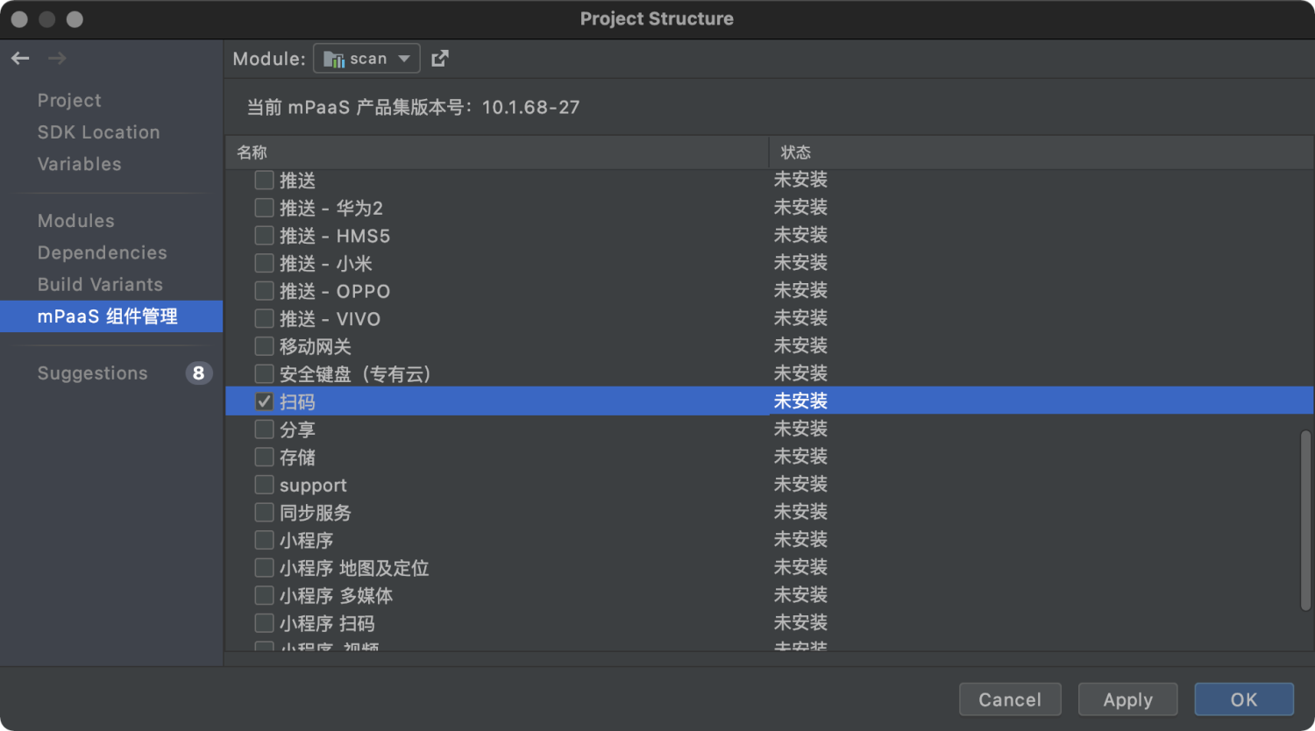Image resolution: width=1315 pixels, height=731 pixels.
Task: Open the Project section
Action: coord(69,101)
